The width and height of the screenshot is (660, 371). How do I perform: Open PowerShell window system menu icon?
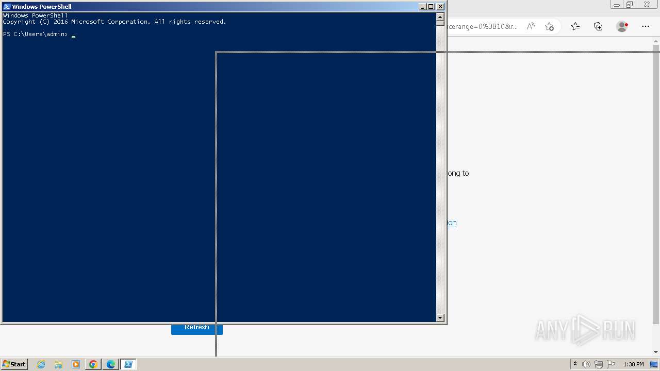pyautogui.click(x=7, y=7)
